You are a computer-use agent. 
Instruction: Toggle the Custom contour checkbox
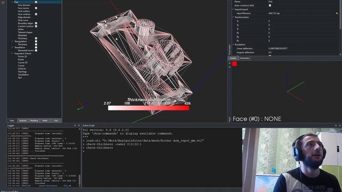(36, 26)
